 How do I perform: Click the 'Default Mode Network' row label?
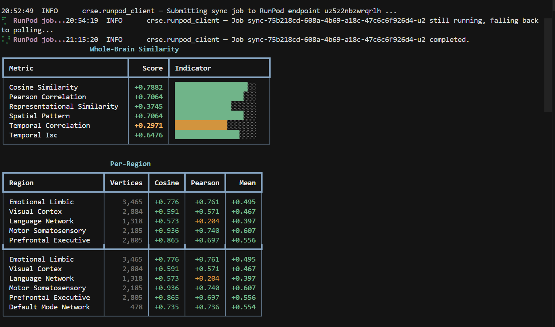coord(50,307)
